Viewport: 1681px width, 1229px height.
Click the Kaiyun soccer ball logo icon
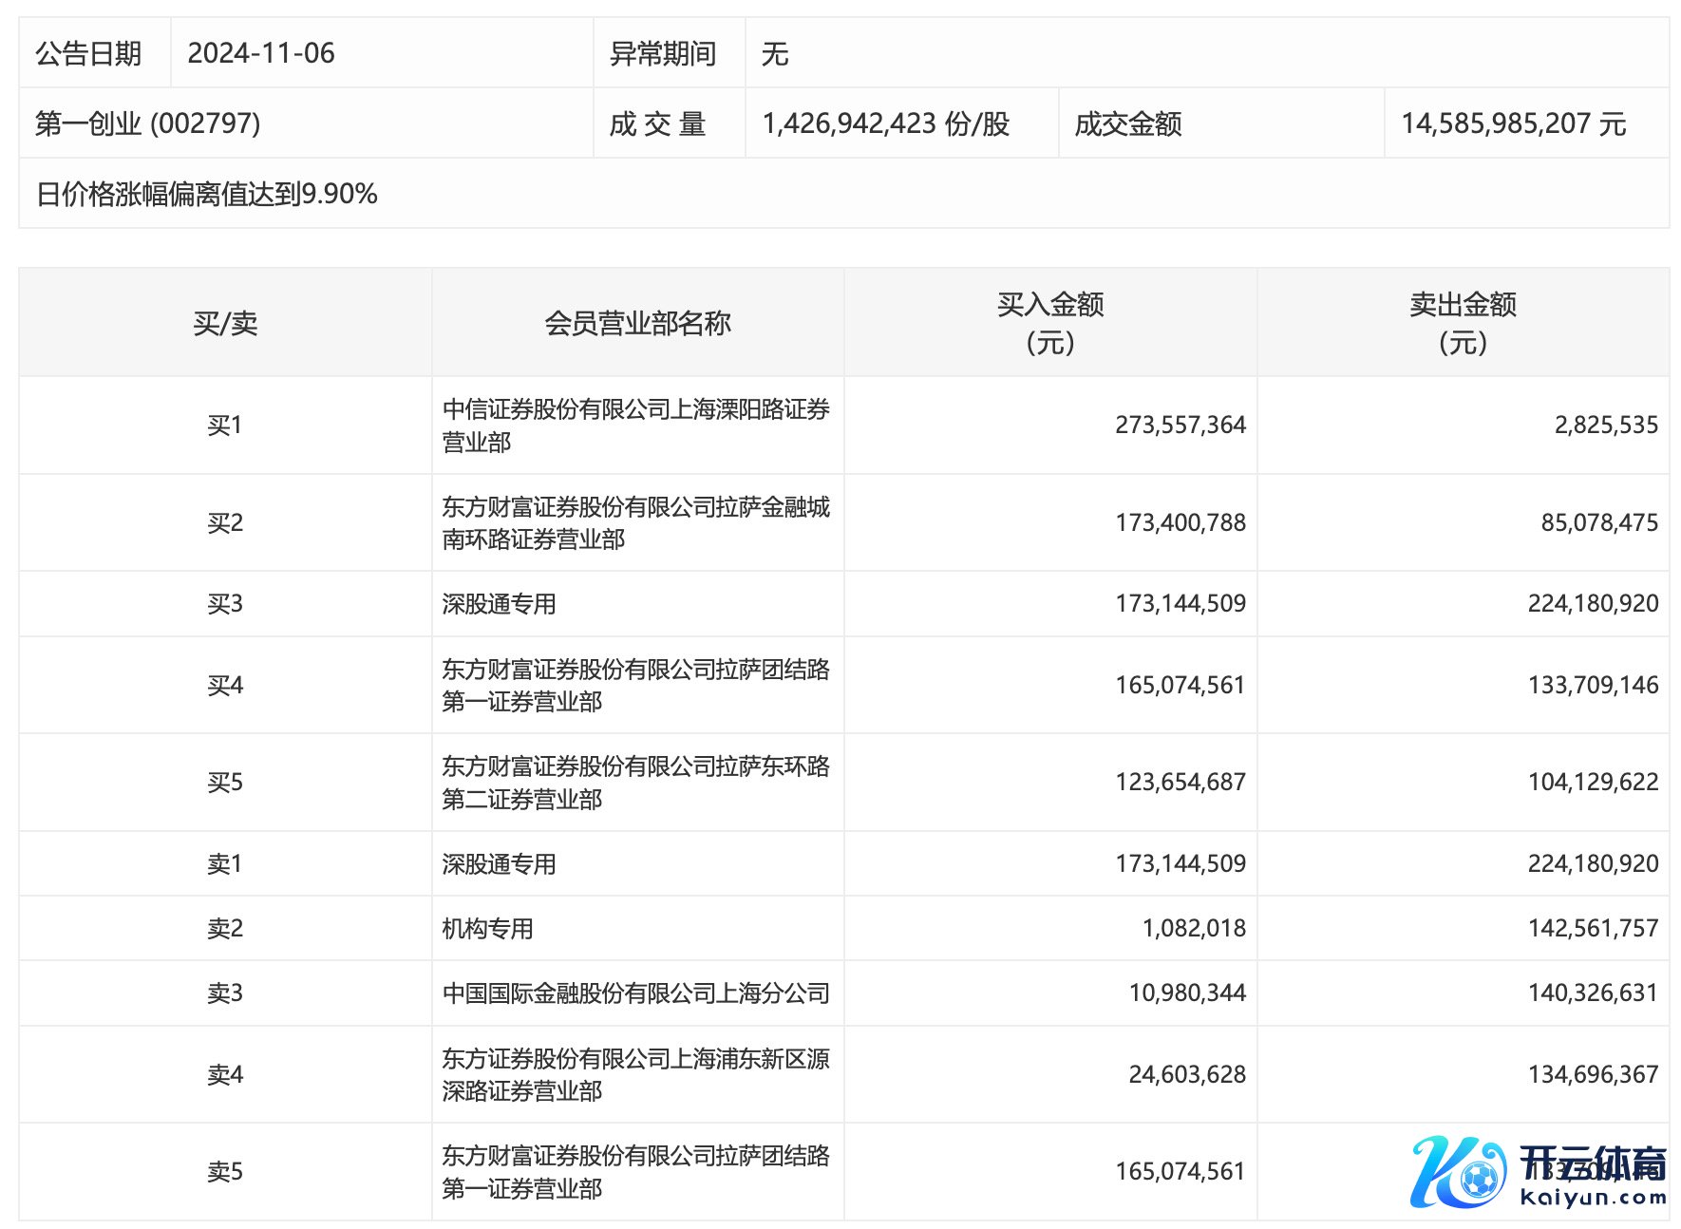1458,1173
